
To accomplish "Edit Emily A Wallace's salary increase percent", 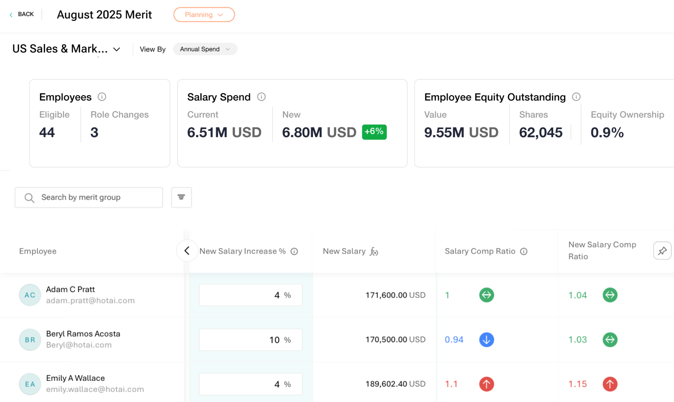I will pyautogui.click(x=251, y=384).
